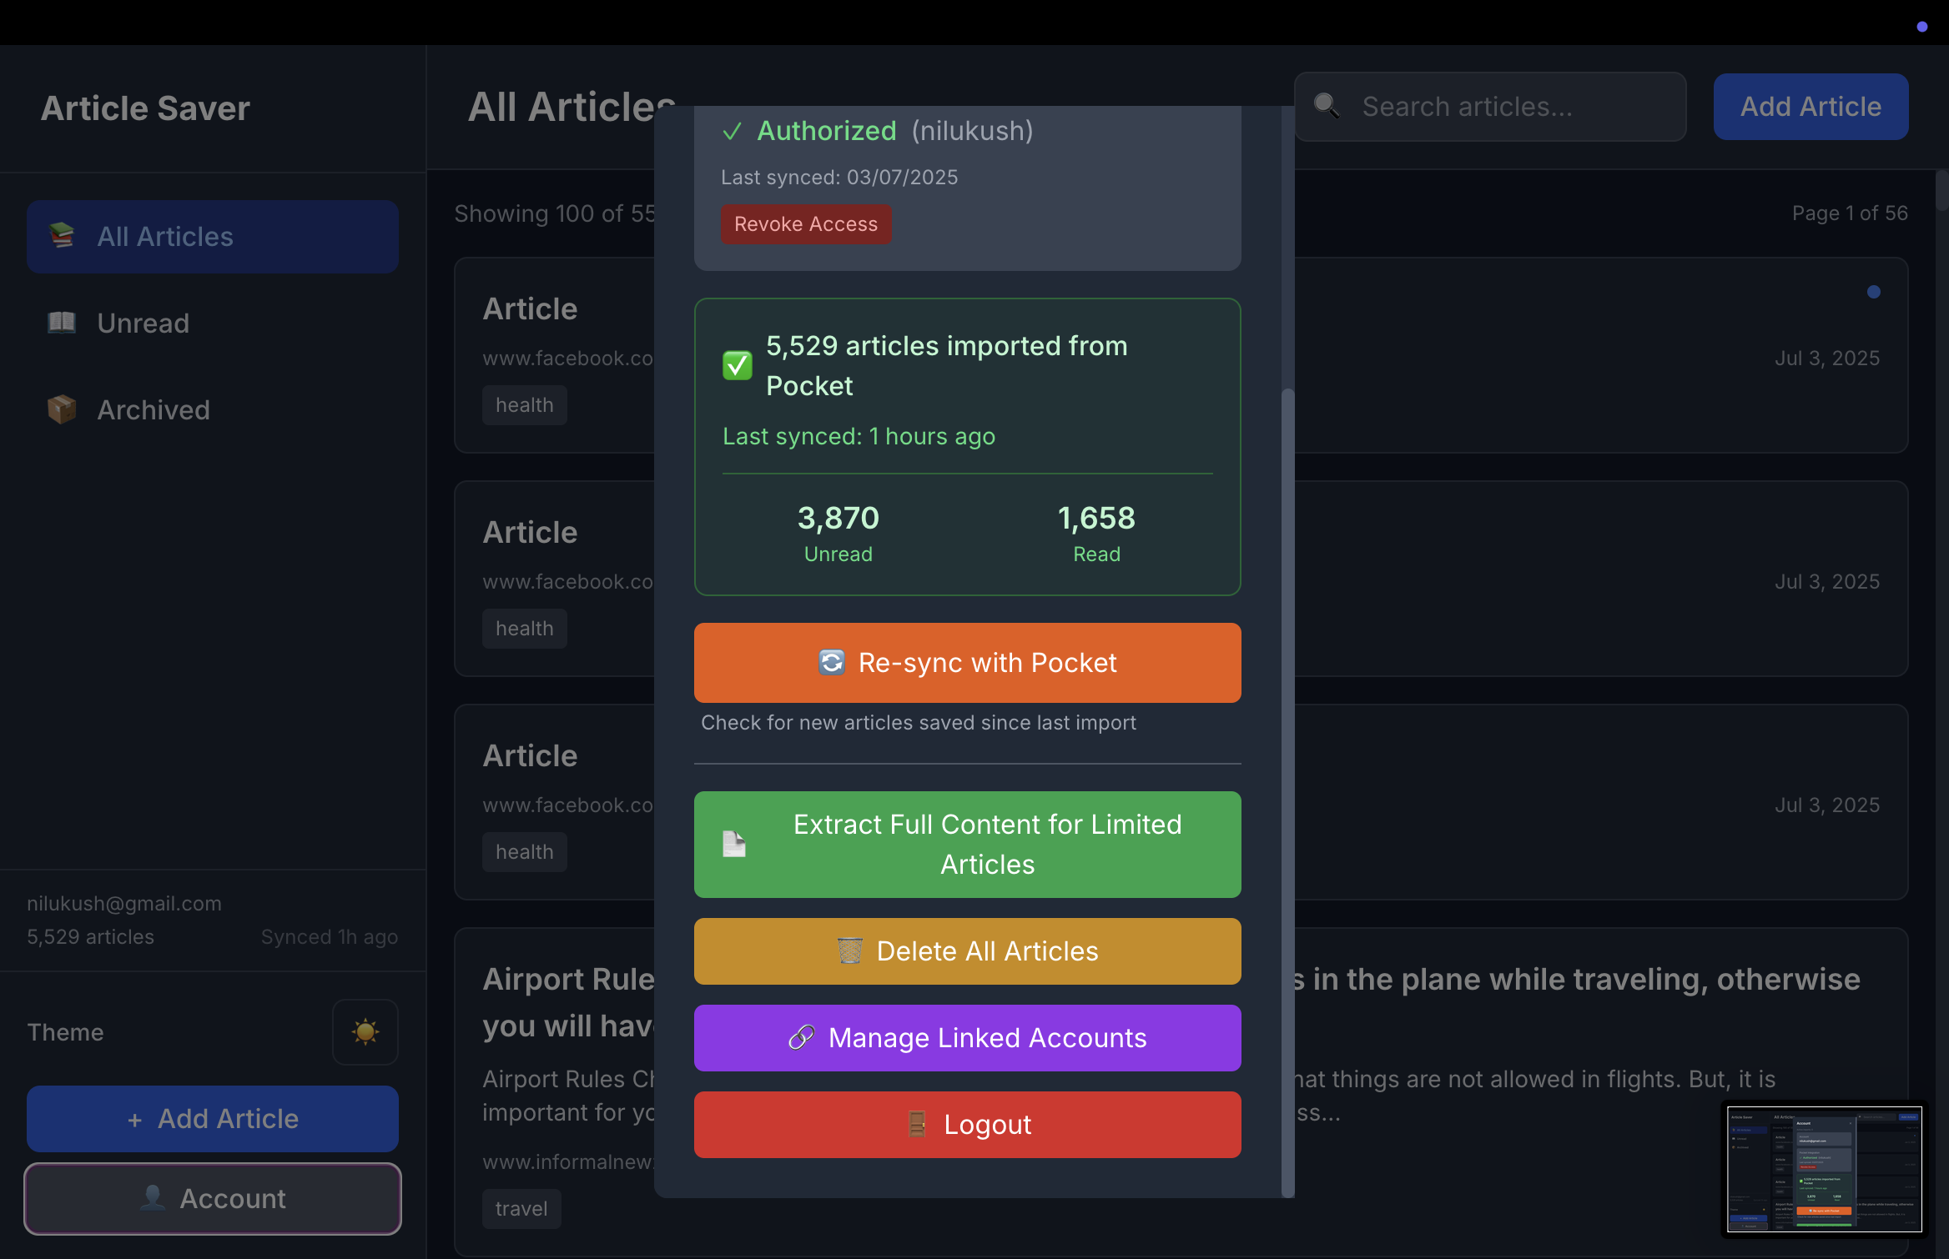Click the green import-success checkbox icon
Image resolution: width=1949 pixels, height=1259 pixels.
(737, 365)
